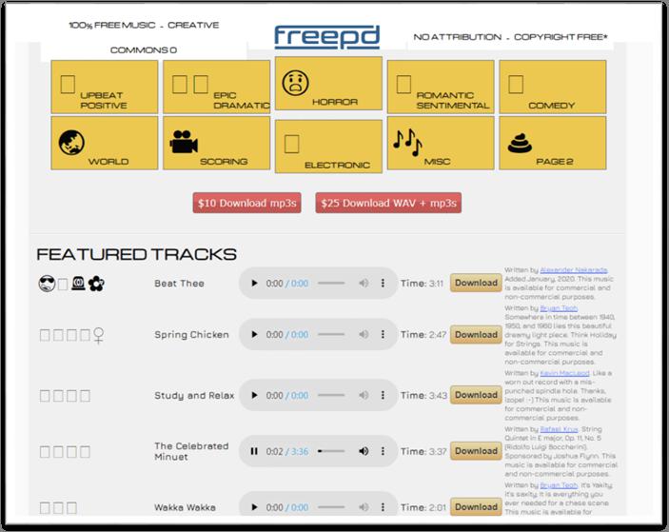Open the Scoring category camera tile
This screenshot has height=532, width=669.
tap(217, 143)
